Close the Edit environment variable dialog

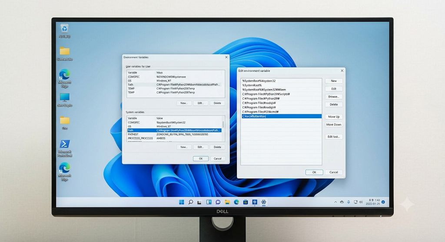[x=342, y=71]
